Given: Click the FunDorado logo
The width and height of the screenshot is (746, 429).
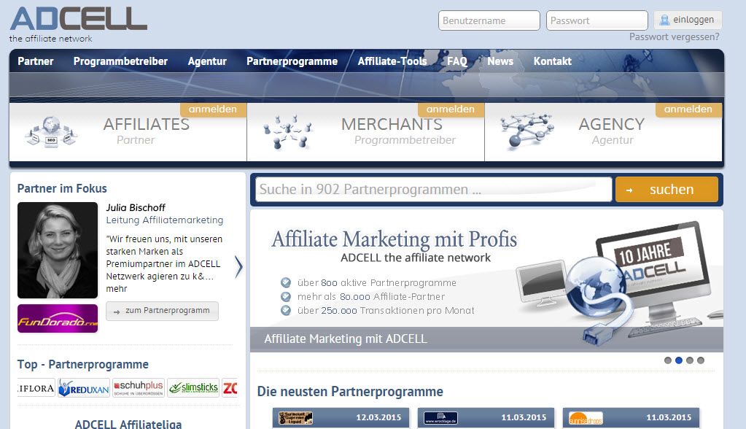Looking at the screenshot, I should click(58, 319).
